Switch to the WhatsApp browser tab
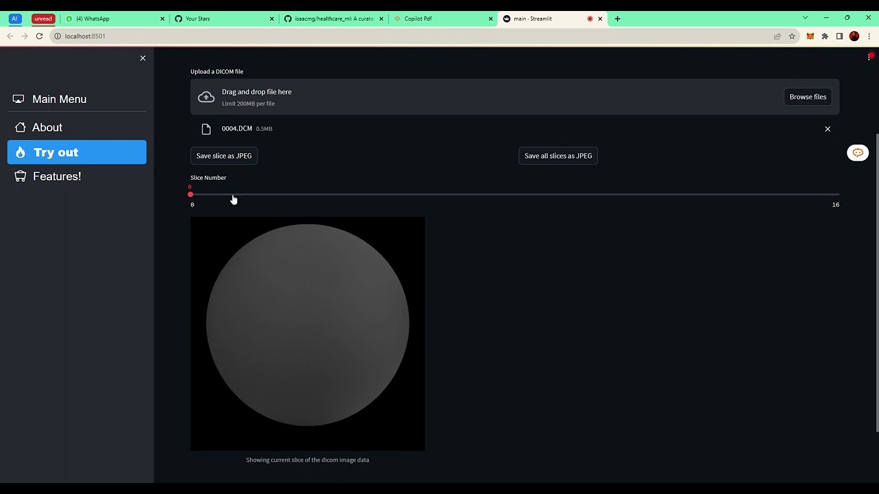This screenshot has height=494, width=879. (x=113, y=19)
